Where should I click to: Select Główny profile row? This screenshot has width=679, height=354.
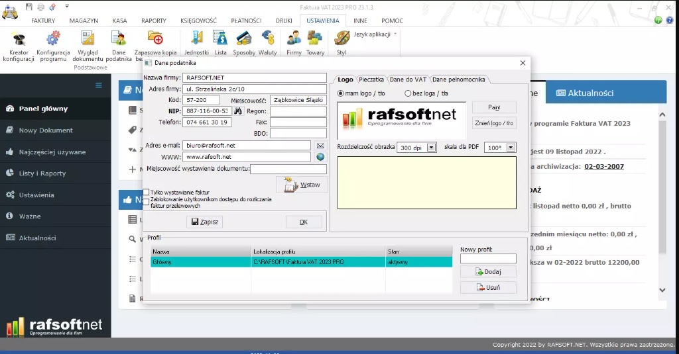[x=302, y=262]
